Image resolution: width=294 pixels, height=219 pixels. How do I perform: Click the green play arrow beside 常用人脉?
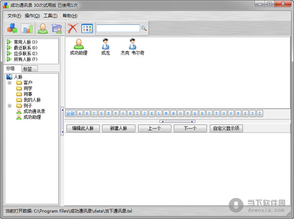pos(9,42)
